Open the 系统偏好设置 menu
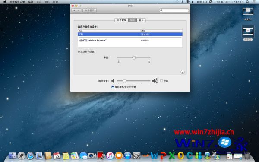This screenshot has width=259, height=162. pos(17,2)
